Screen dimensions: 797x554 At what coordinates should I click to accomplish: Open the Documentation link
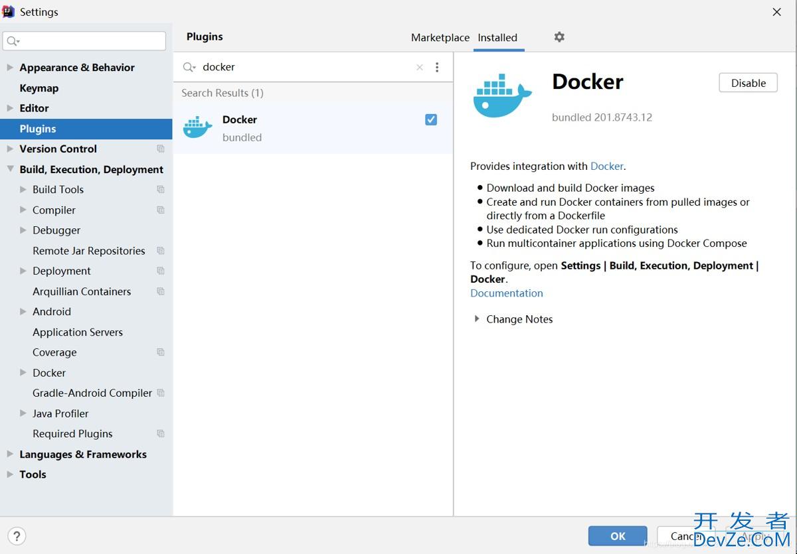pos(506,293)
